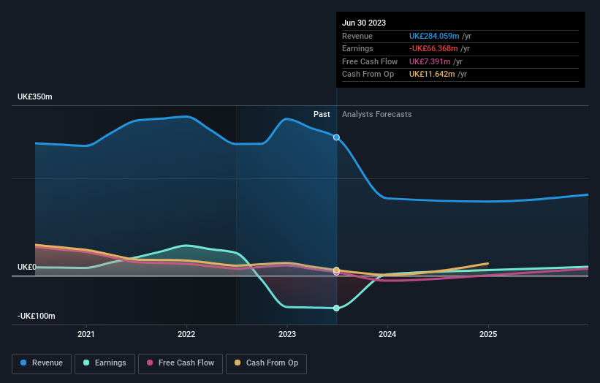The width and height of the screenshot is (600, 383).
Task: Click the Earnings row label in tooltip
Action: click(357, 48)
